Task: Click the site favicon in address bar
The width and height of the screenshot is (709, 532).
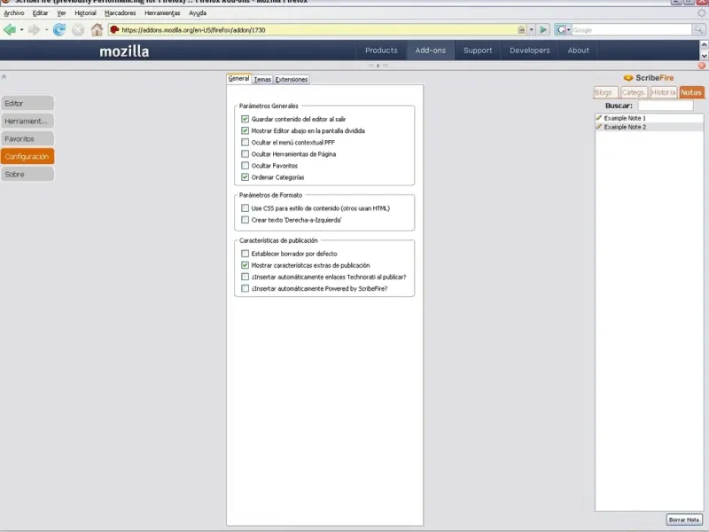Action: point(114,30)
